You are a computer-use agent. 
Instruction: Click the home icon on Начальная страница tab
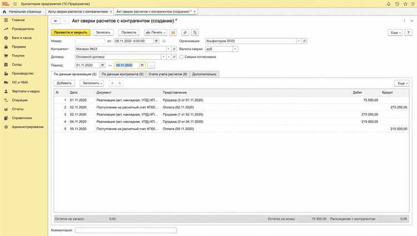coord(4,12)
